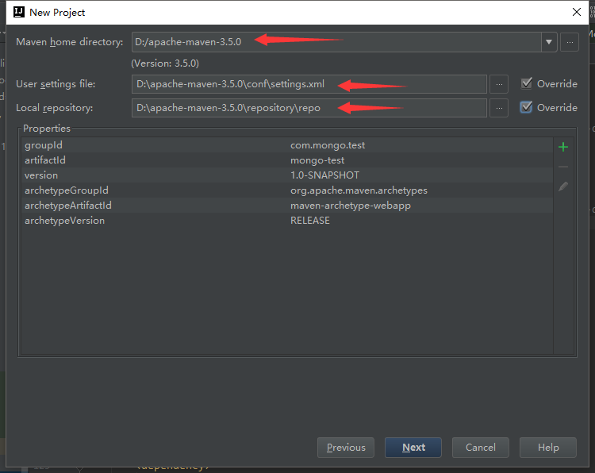Click the (Version: 3.5.0) label
This screenshot has height=473, width=595.
165,63
